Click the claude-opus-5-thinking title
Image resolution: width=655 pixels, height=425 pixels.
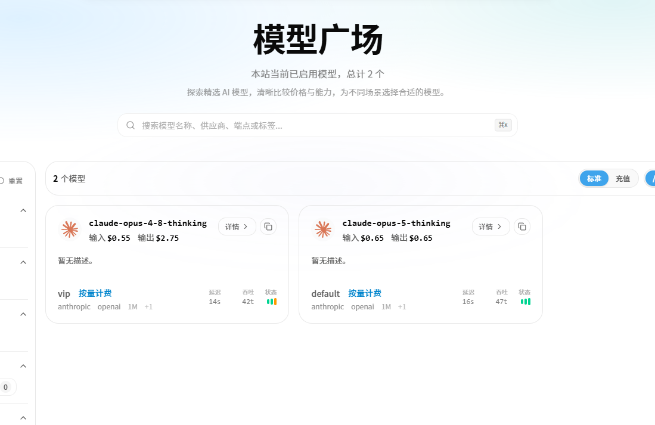click(x=396, y=223)
